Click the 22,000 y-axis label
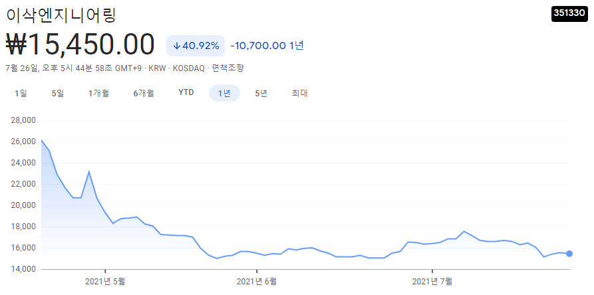This screenshot has width=594, height=295. click(x=23, y=184)
